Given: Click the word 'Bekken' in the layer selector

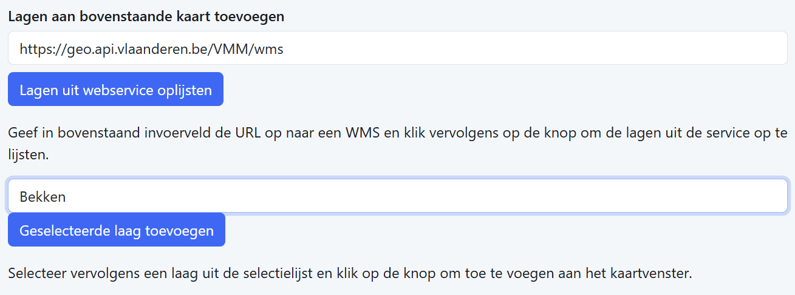Looking at the screenshot, I should tap(43, 197).
